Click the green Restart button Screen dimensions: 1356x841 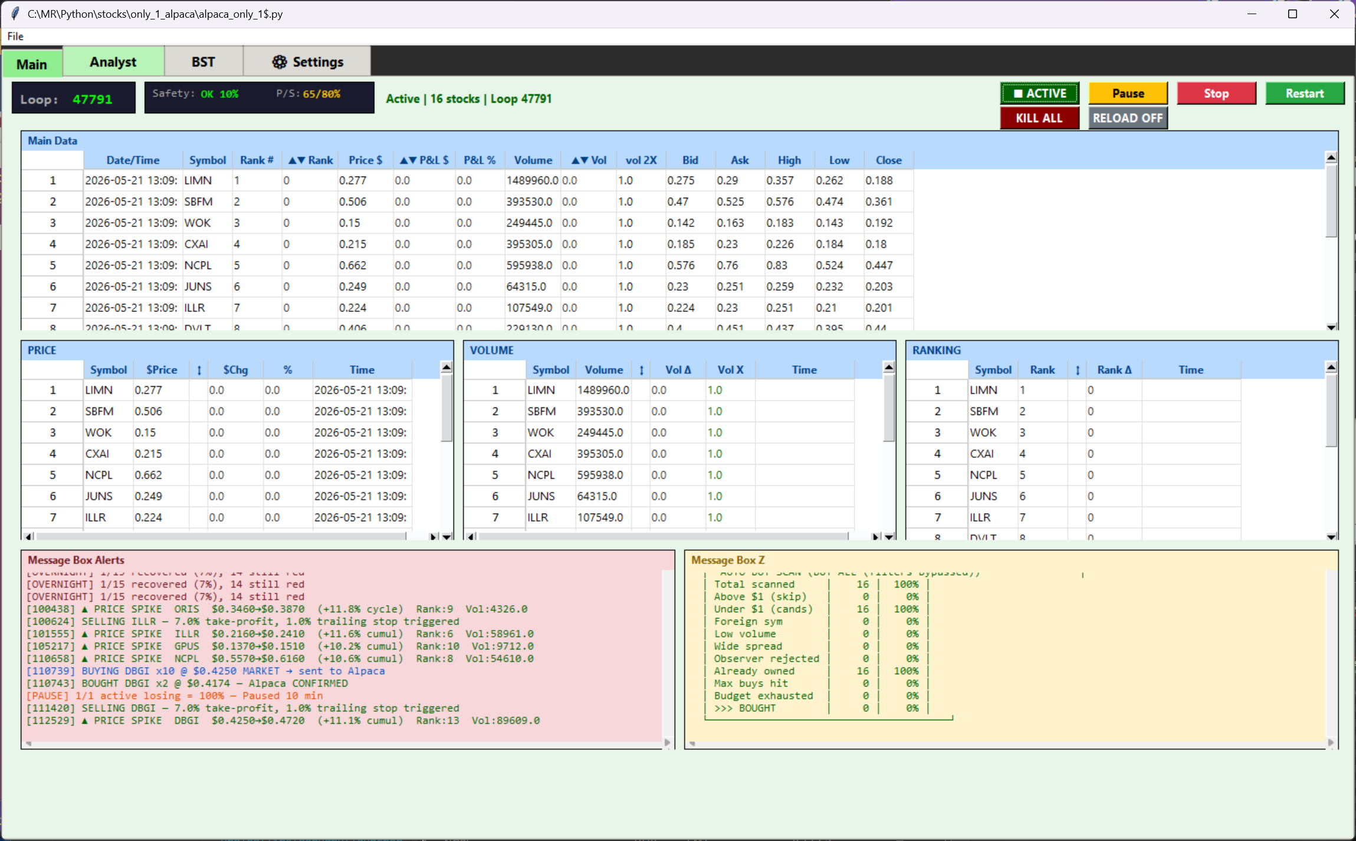point(1305,93)
